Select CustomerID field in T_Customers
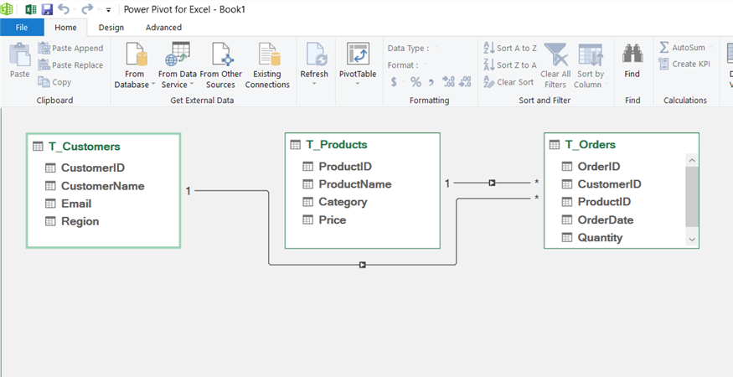The height and width of the screenshot is (377, 733). [93, 168]
